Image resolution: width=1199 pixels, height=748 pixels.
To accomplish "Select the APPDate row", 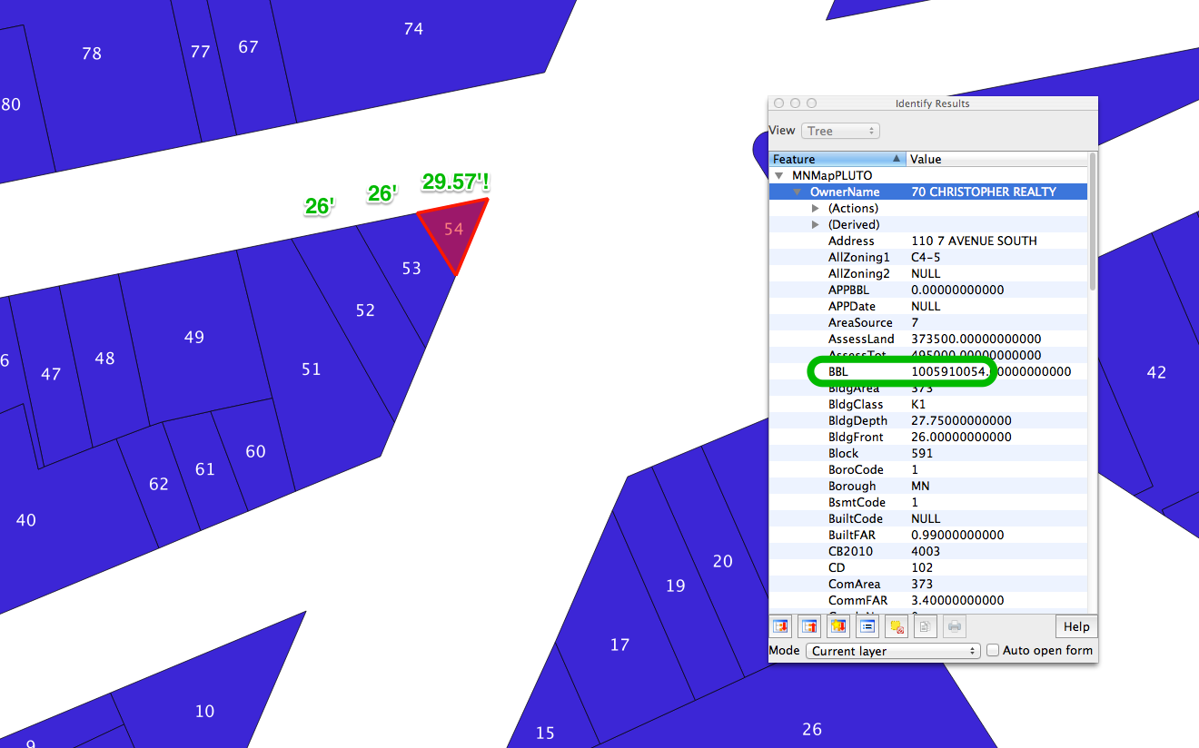I will point(927,306).
